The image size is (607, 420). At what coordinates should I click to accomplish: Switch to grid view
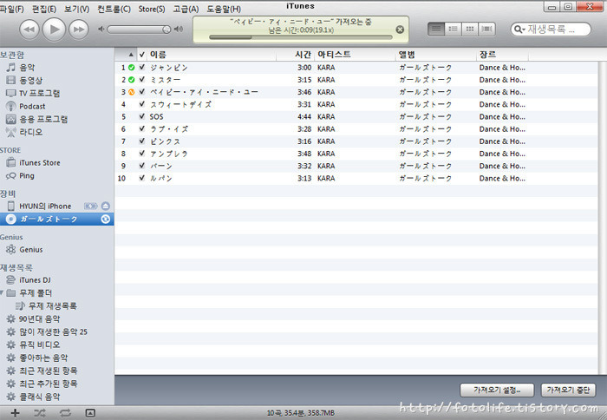[x=470, y=29]
